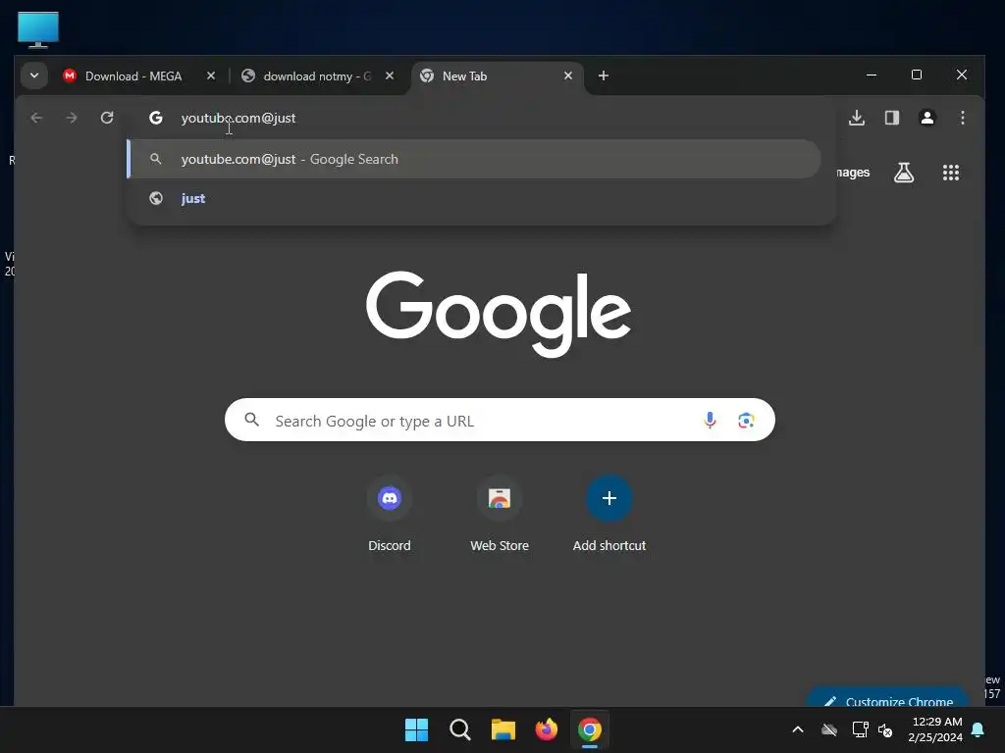Open Chrome downloads icon
The height and width of the screenshot is (753, 1005).
857,118
